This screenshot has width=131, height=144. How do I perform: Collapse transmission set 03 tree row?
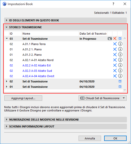(7, 38)
